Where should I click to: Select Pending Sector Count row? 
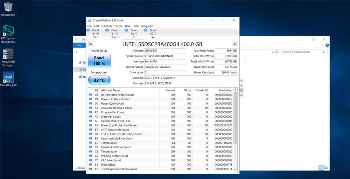coord(161,156)
